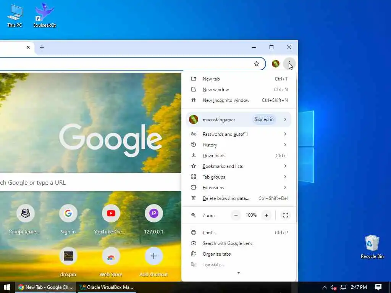
Task: Open the Windows Start menu
Action: tap(7, 287)
